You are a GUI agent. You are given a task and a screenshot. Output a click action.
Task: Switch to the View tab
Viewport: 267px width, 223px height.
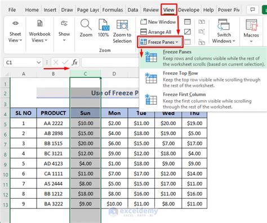(x=168, y=10)
